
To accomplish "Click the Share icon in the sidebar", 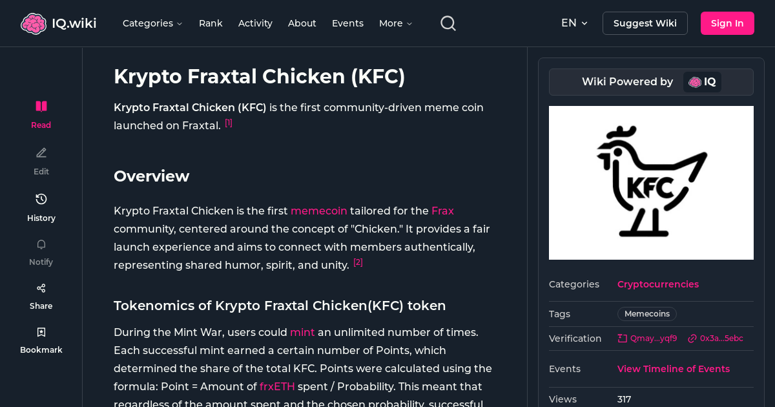I will point(41,287).
